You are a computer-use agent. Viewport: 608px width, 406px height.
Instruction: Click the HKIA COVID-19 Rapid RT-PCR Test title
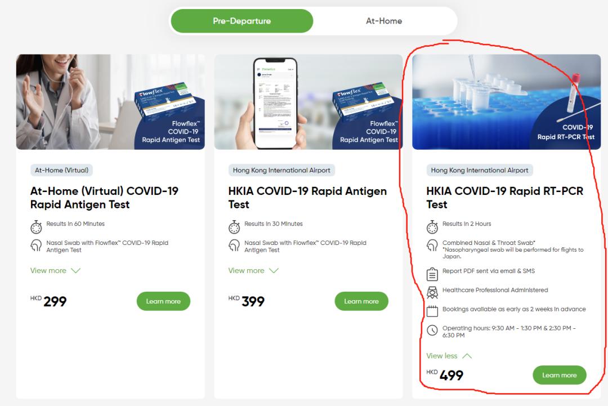tap(505, 198)
